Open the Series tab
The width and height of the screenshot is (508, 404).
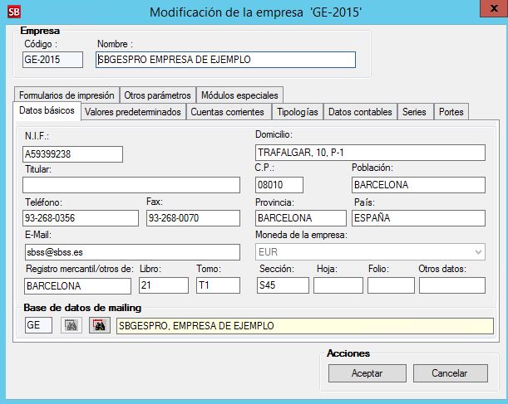[x=414, y=112]
